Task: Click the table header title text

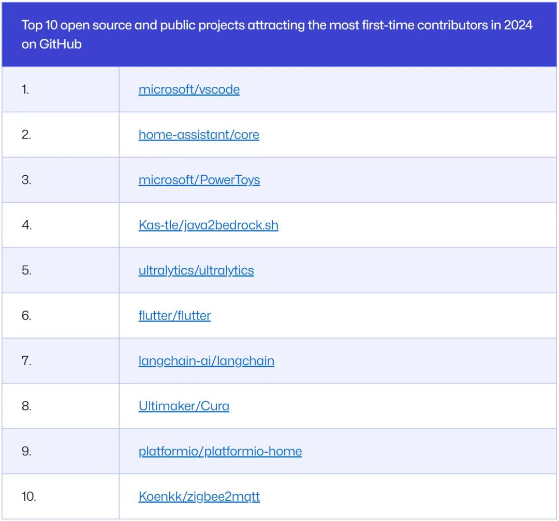Action: point(276,35)
